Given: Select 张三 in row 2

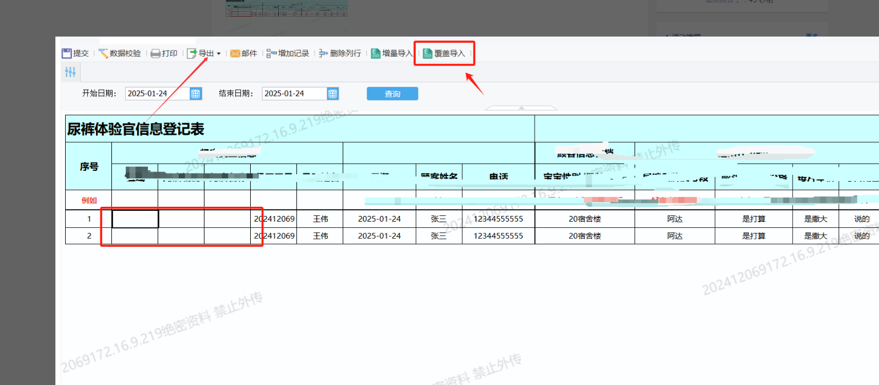Looking at the screenshot, I should 439,235.
